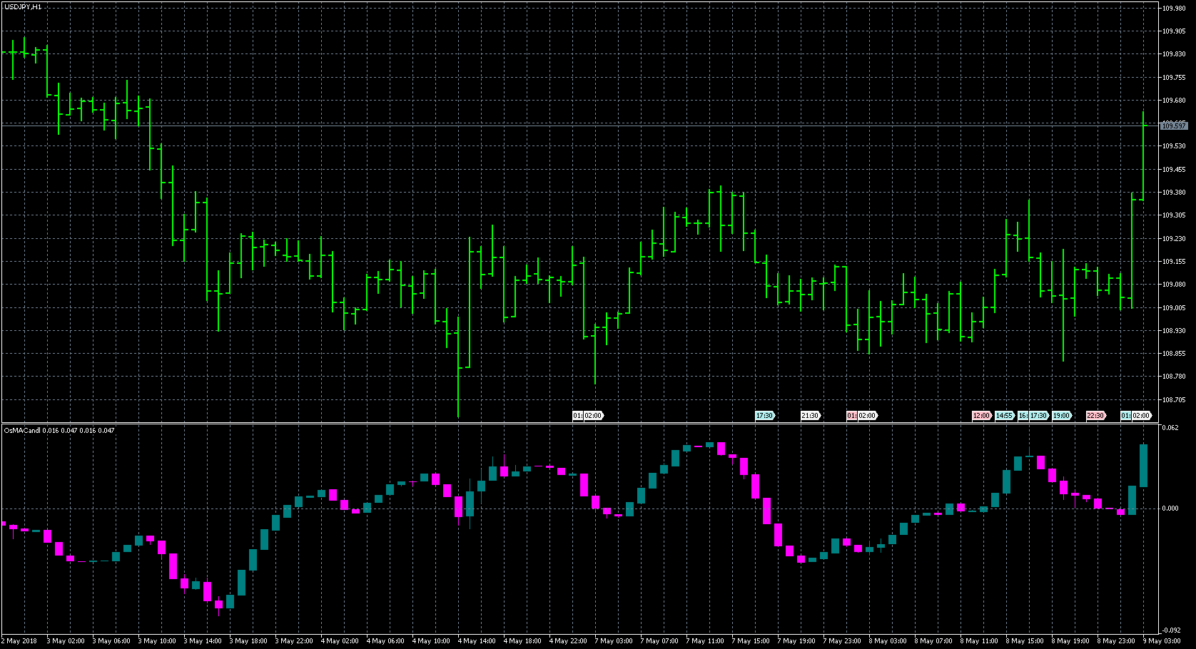Click the 109.980 price scale label
The width and height of the screenshot is (1196, 649).
coord(1173,9)
